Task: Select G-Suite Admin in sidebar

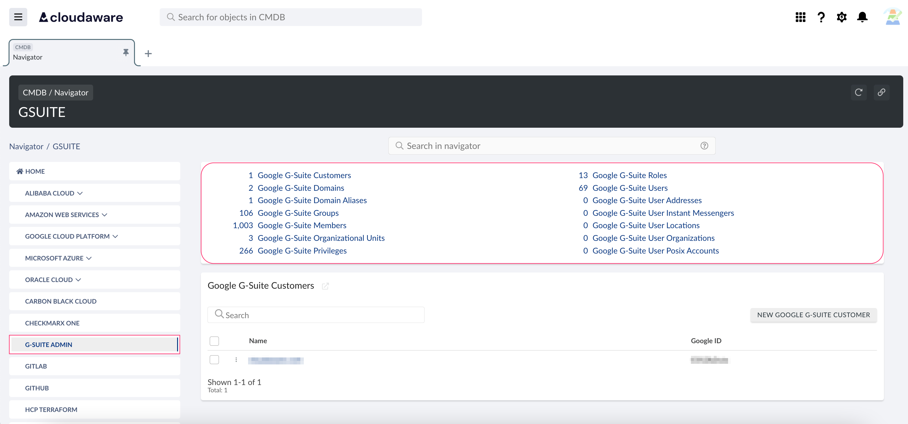Action: [x=94, y=344]
